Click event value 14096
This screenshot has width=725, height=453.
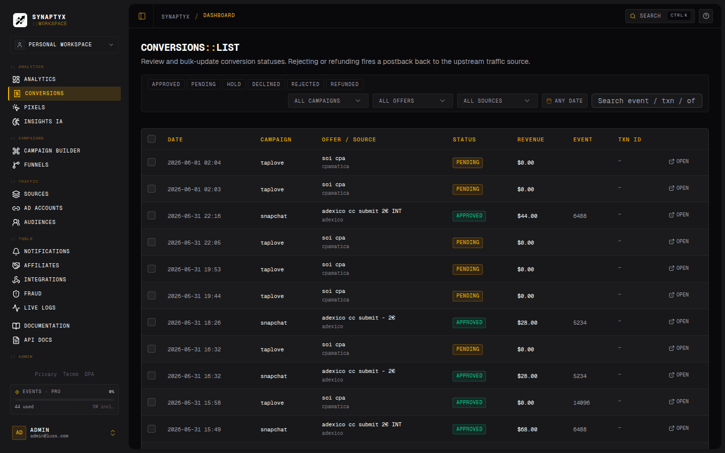tap(582, 403)
